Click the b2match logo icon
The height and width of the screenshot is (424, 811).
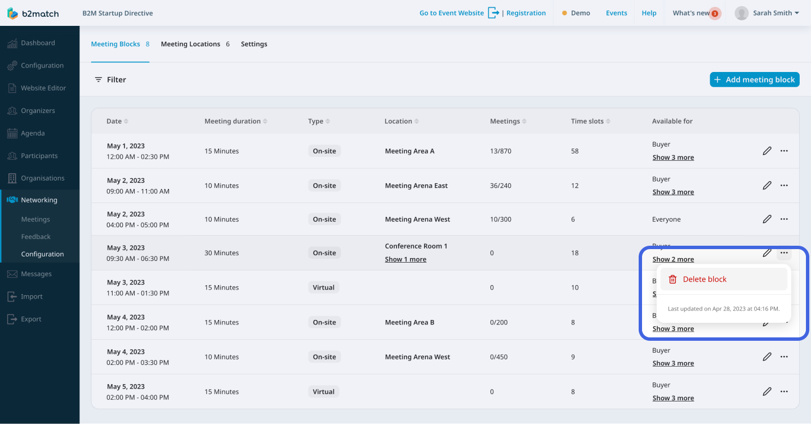[12, 13]
